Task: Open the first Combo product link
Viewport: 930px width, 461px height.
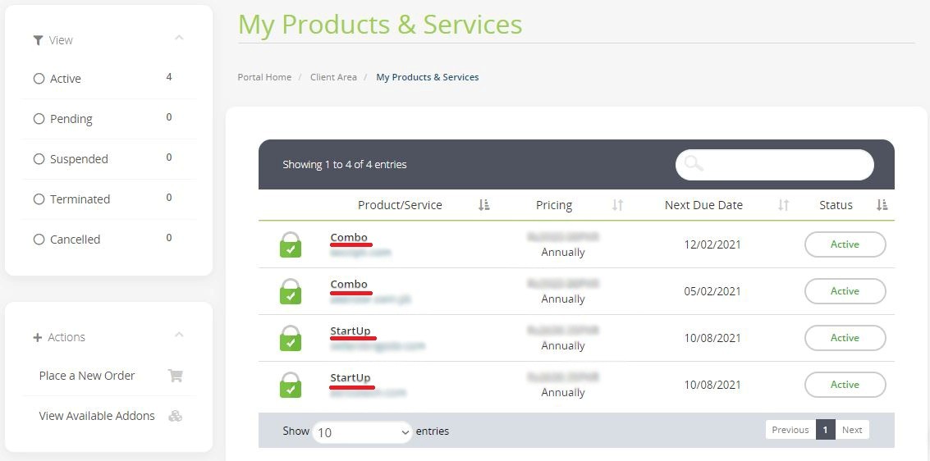Action: click(349, 238)
